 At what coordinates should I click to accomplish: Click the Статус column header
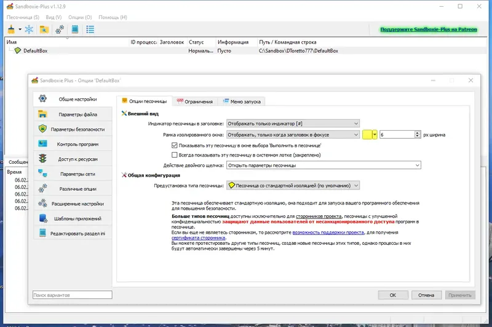(x=201, y=42)
